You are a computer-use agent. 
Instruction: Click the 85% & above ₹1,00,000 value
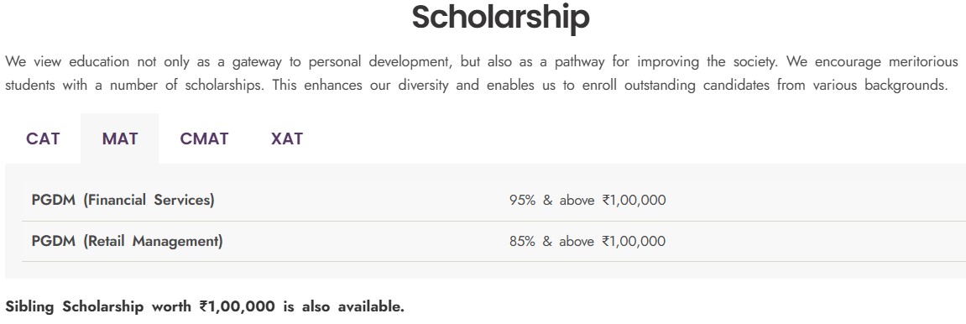(x=587, y=241)
